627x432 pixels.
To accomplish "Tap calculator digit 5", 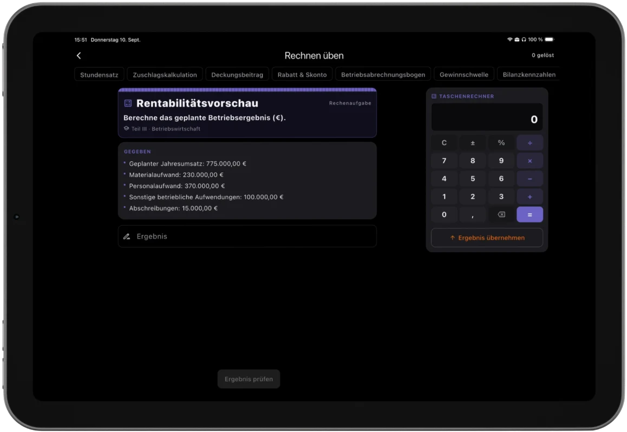I will click(473, 179).
